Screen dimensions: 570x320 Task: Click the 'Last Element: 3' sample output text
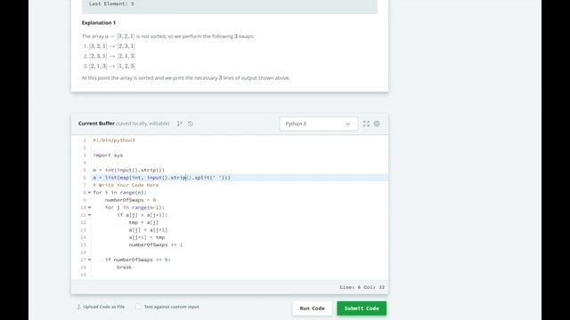pyautogui.click(x=111, y=4)
